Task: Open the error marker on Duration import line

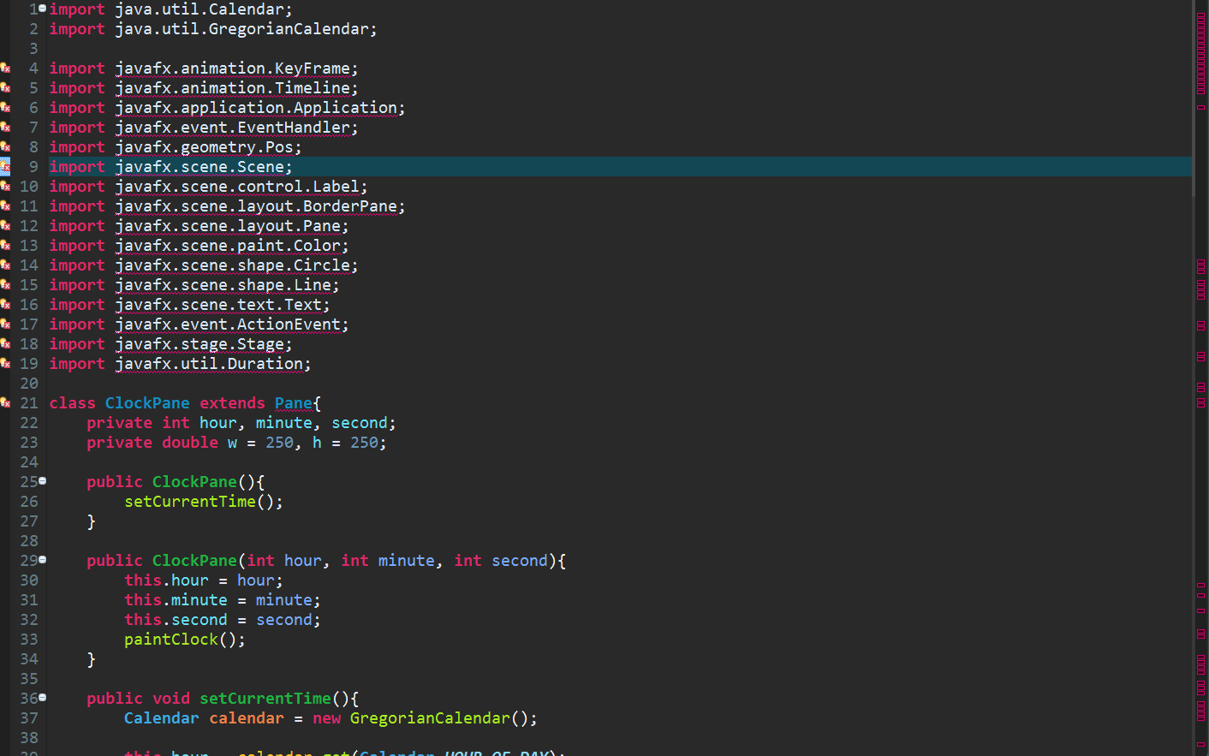Action: (x=5, y=364)
